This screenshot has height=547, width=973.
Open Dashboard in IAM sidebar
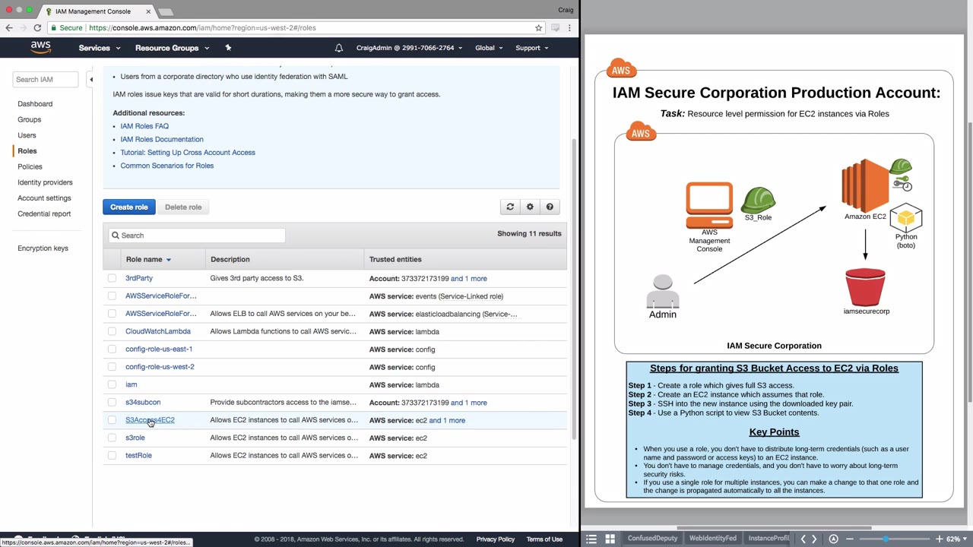pos(35,103)
